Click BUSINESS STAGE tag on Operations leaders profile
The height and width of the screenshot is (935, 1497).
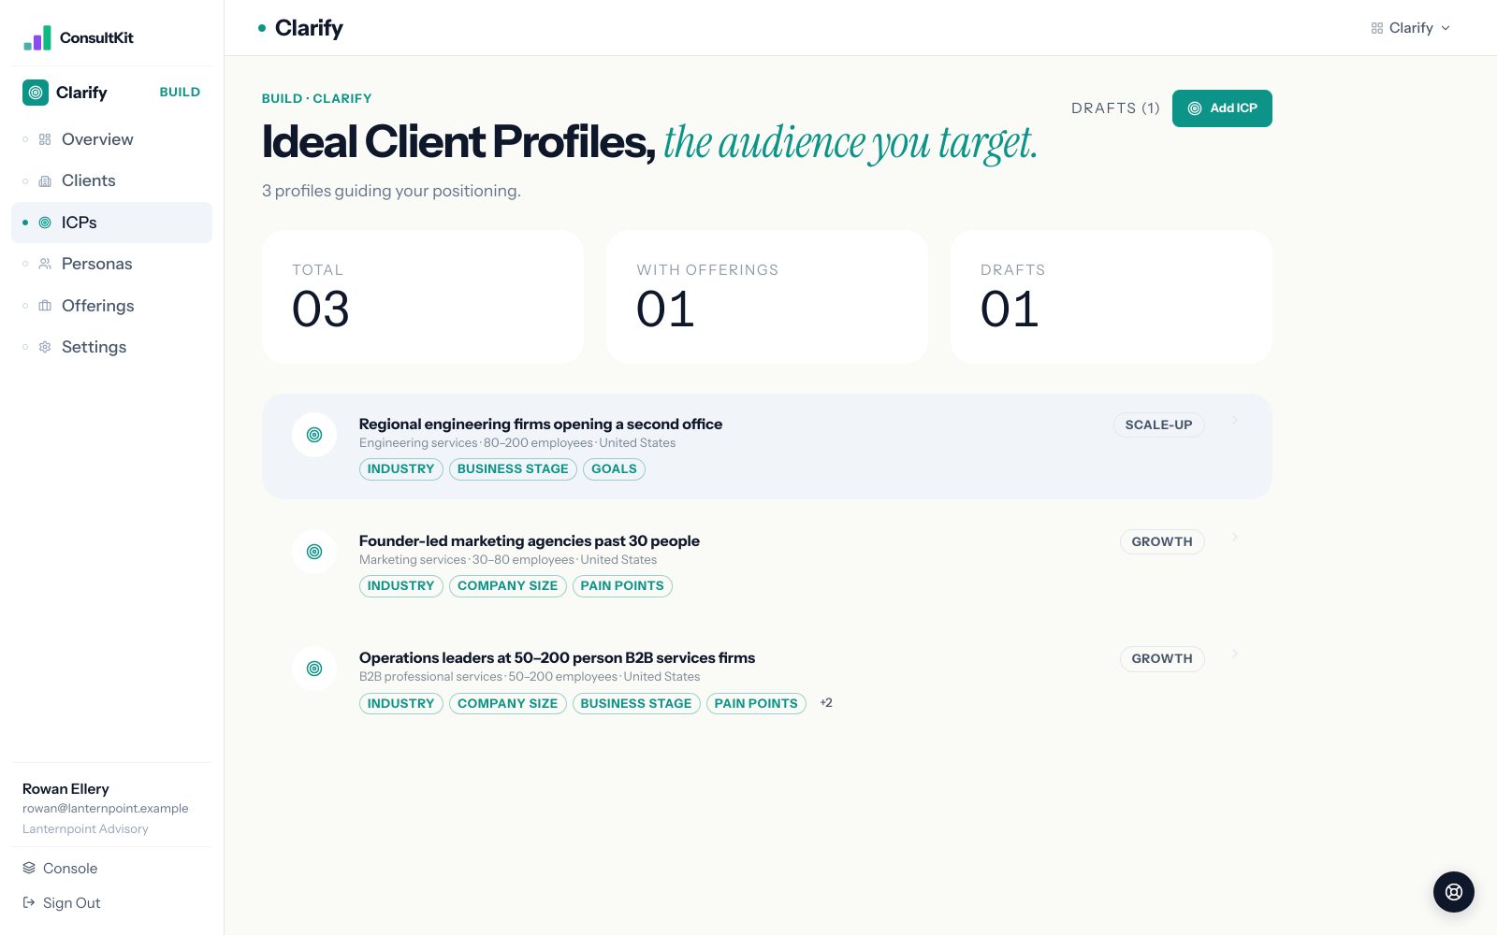pos(636,703)
